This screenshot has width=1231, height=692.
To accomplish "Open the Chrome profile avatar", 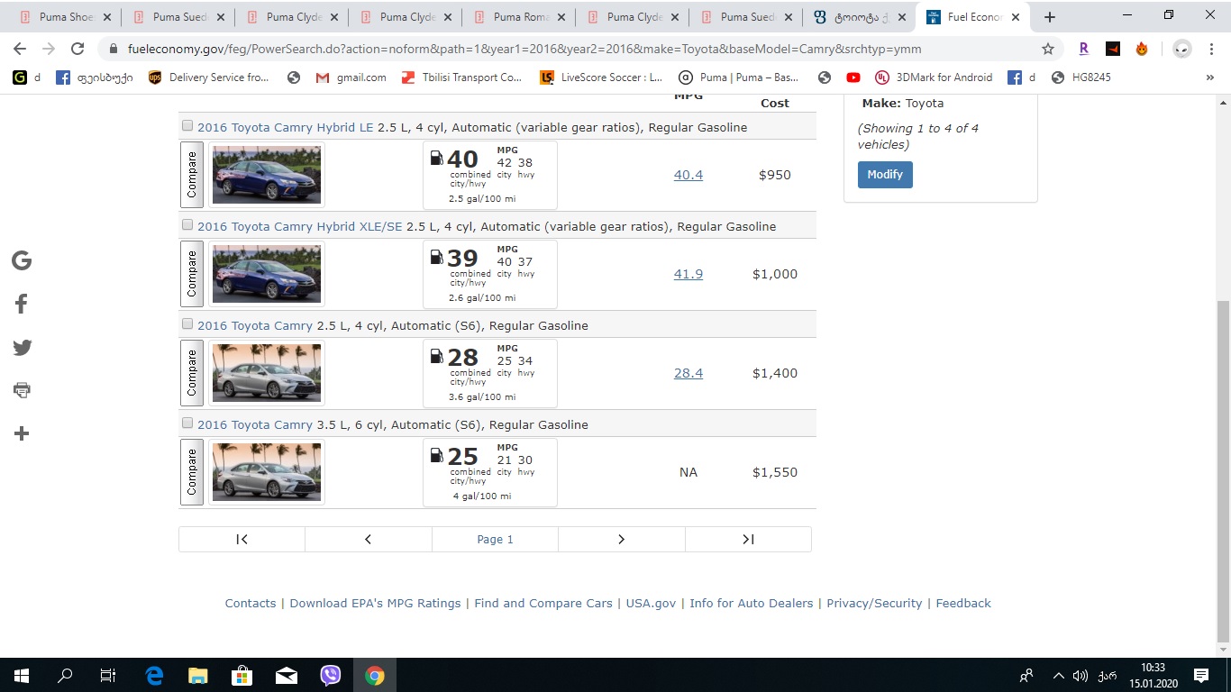I will [1181, 50].
